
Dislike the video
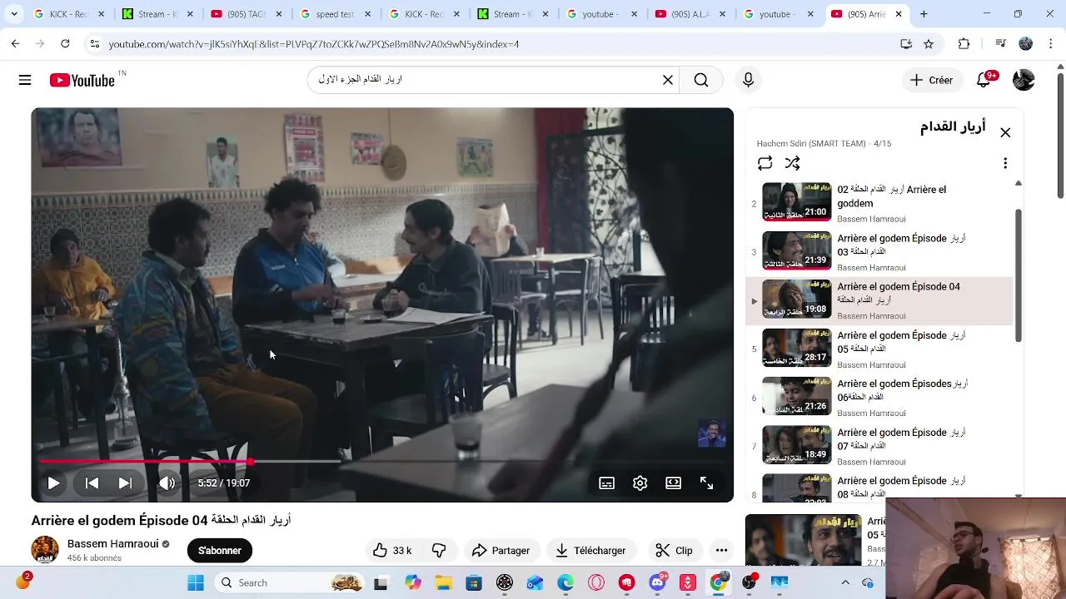point(439,551)
